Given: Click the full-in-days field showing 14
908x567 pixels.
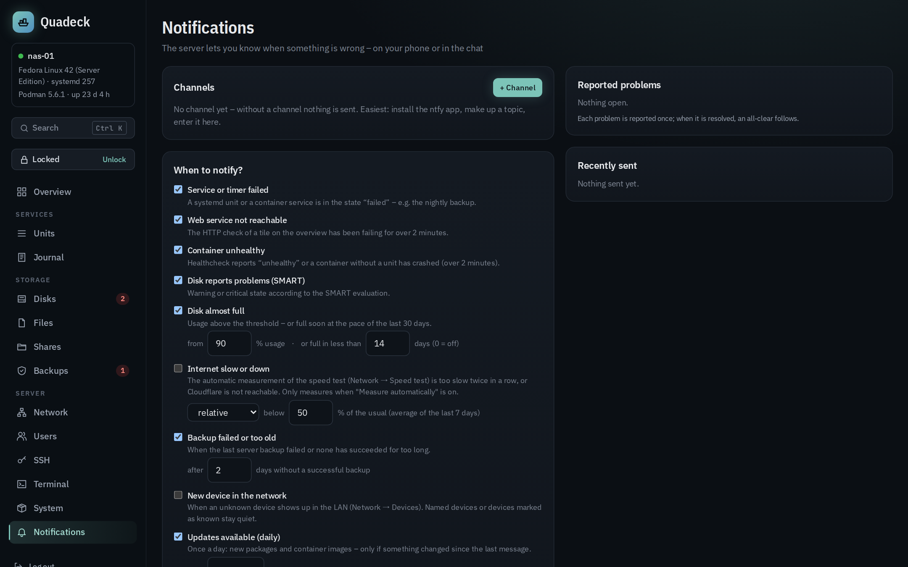Looking at the screenshot, I should coord(388,344).
